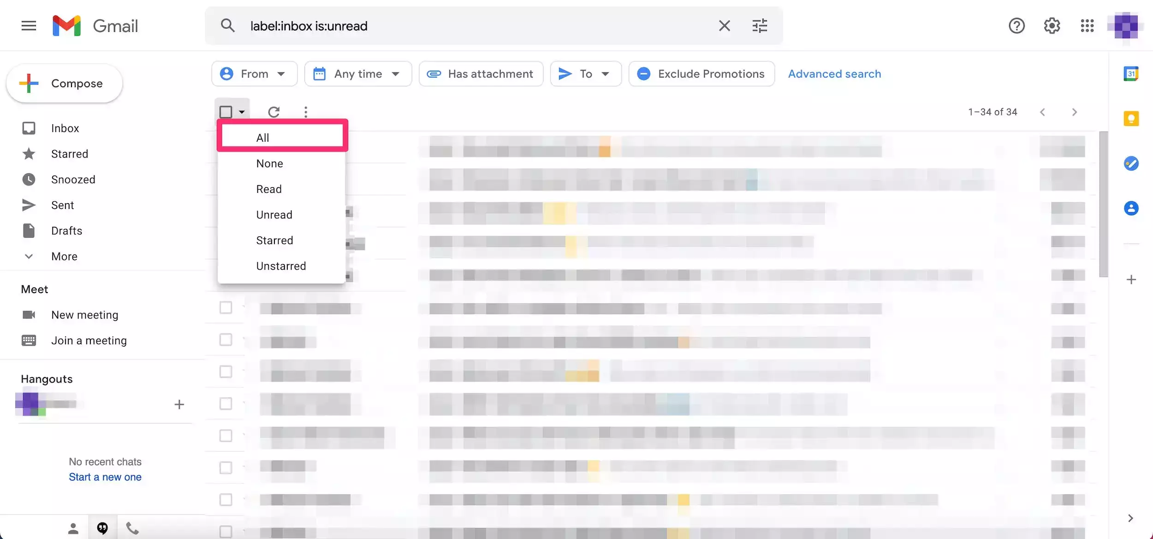Tick the master select checkbox in toolbar
Screen dimensions: 1153x539
point(226,112)
